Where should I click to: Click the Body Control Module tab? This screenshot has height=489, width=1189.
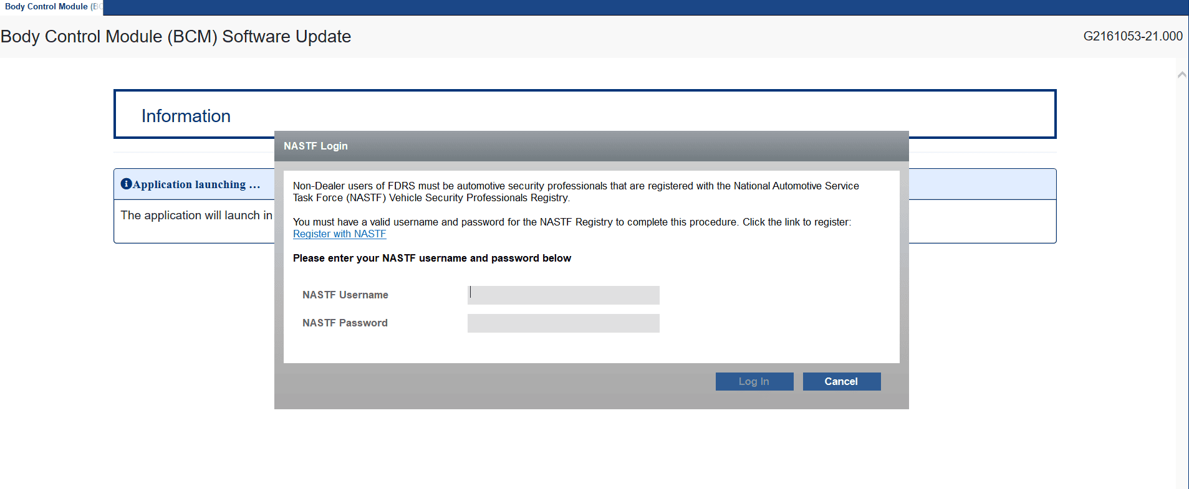pos(51,7)
